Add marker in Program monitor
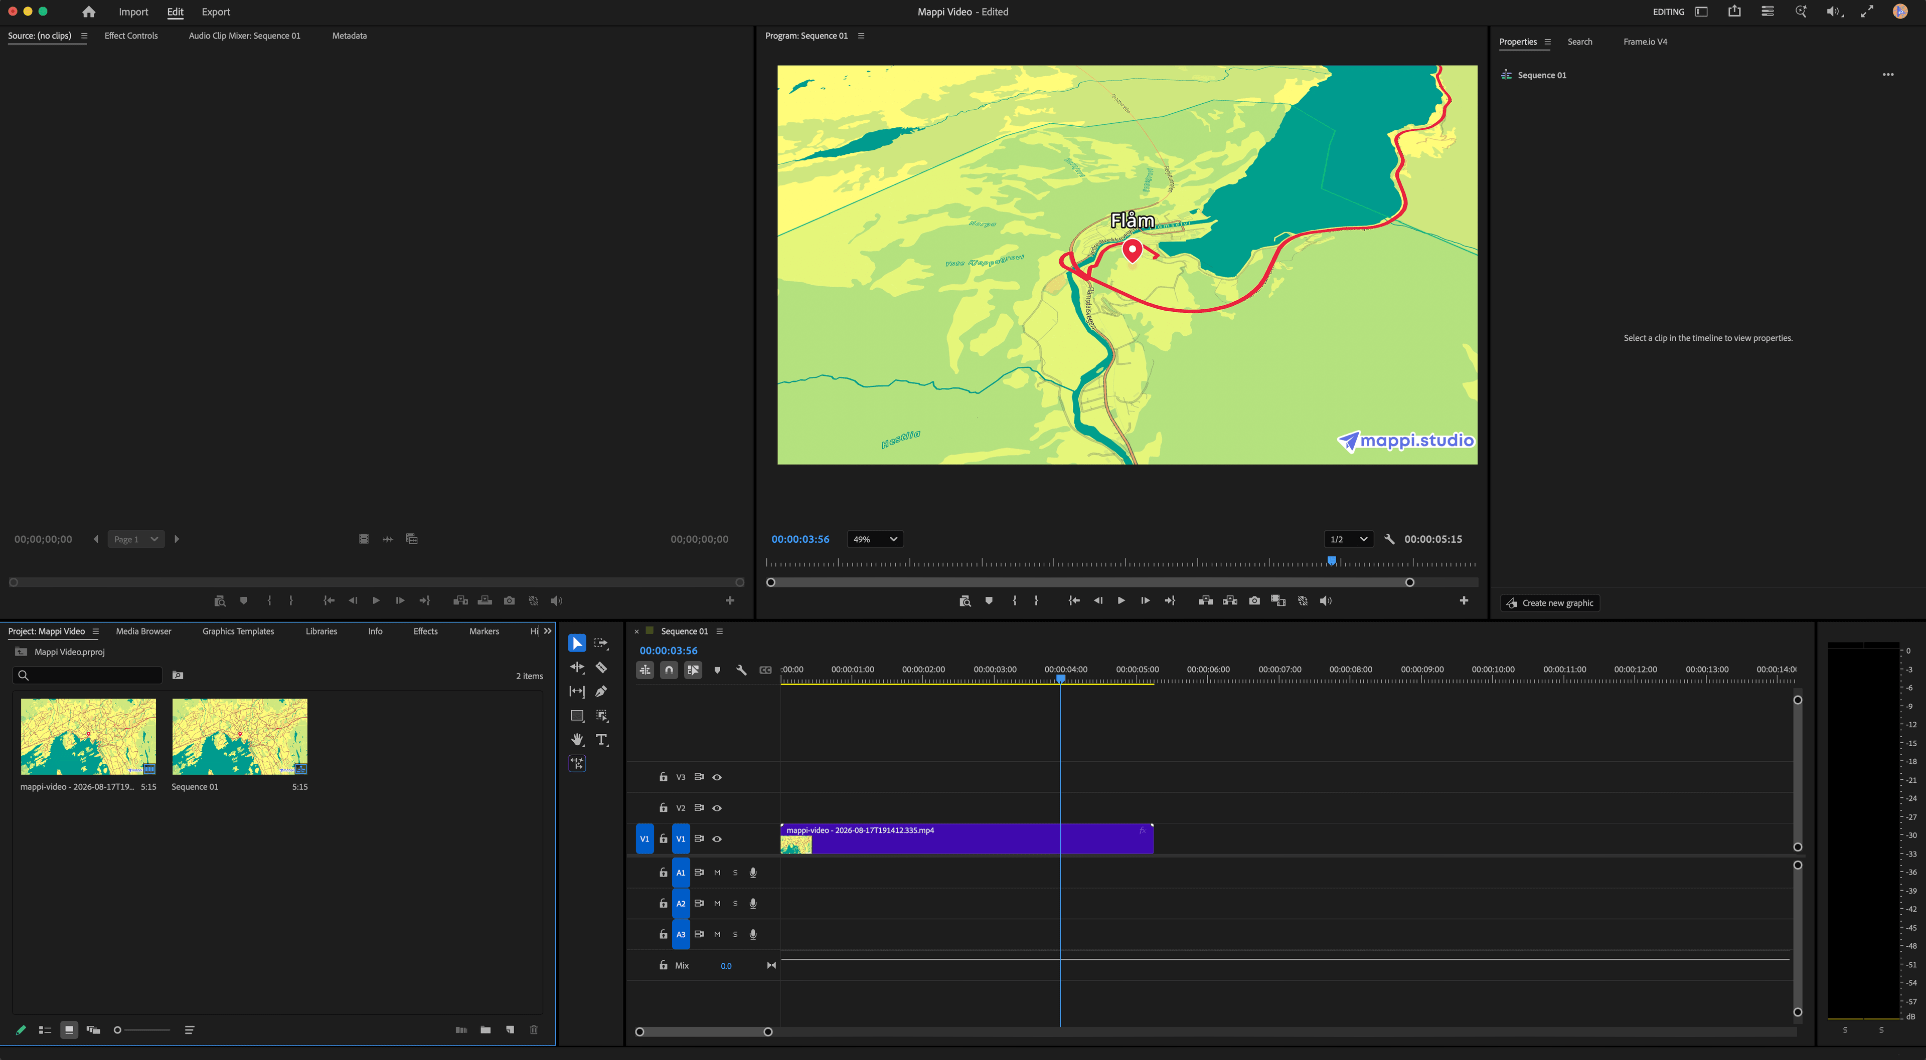The height and width of the screenshot is (1060, 1926). [x=989, y=600]
